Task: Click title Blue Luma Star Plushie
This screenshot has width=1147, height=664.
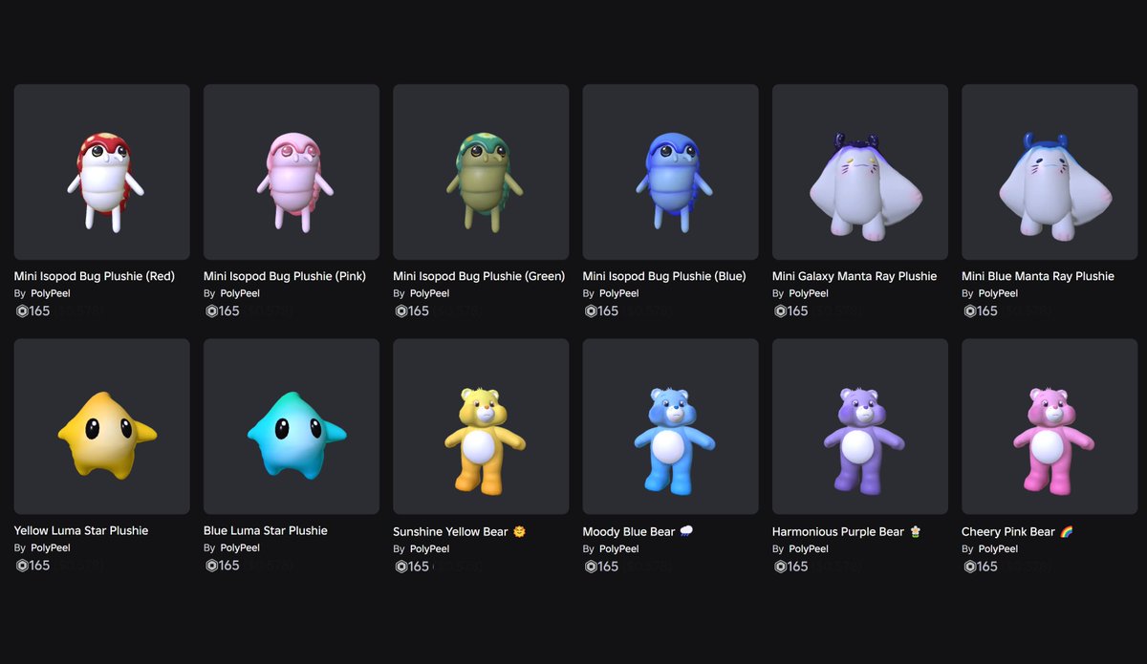Action: point(266,530)
